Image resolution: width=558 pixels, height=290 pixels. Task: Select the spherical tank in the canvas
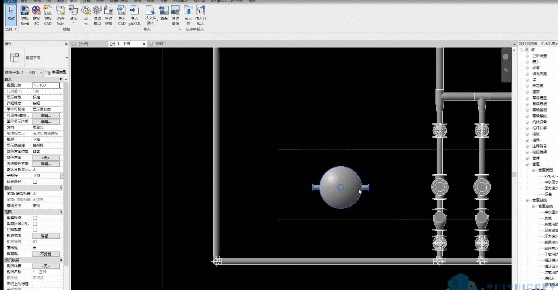click(340, 188)
